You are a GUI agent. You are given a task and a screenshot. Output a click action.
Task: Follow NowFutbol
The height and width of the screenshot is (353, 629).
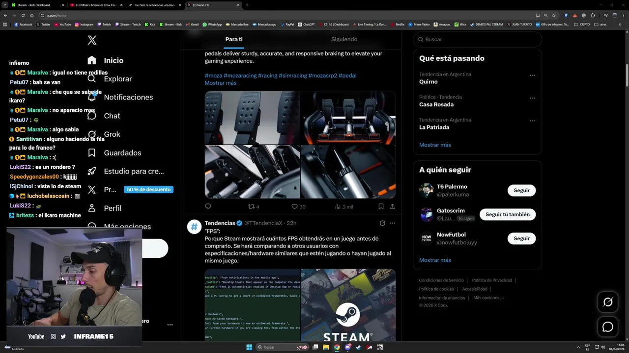521,238
